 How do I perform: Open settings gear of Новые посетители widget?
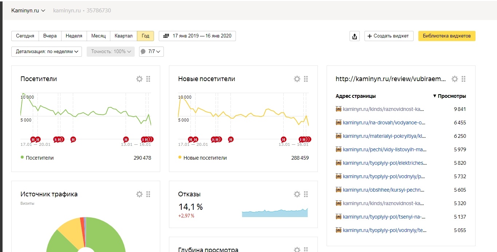click(x=297, y=79)
